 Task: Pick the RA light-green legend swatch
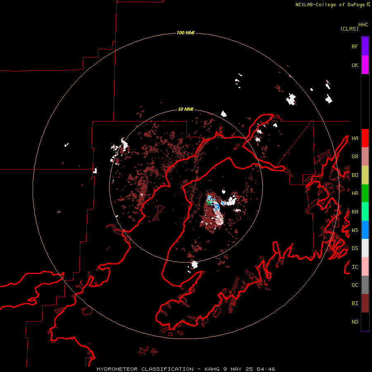pyautogui.click(x=365, y=212)
